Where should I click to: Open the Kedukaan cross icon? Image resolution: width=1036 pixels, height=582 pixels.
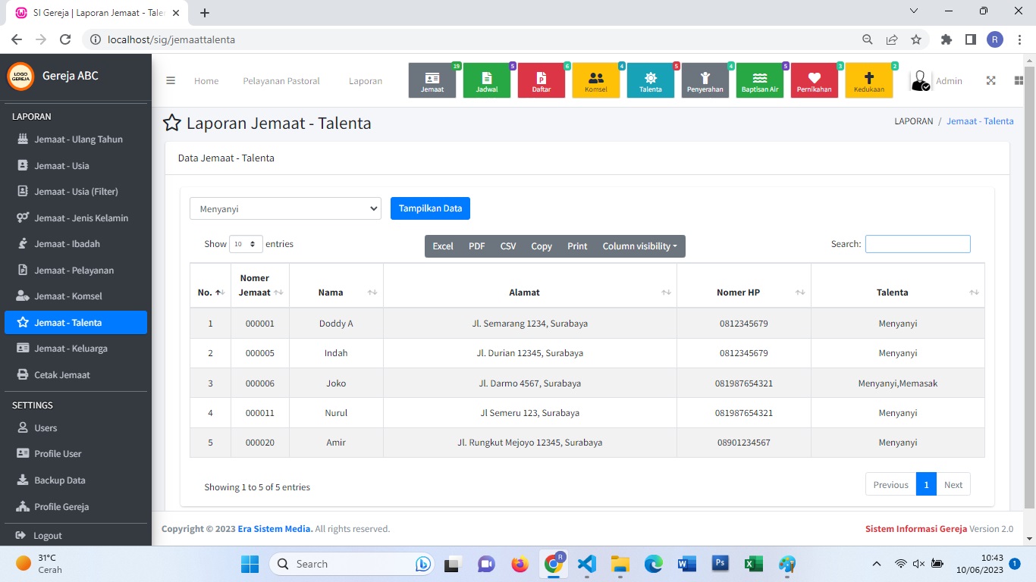tap(869, 80)
